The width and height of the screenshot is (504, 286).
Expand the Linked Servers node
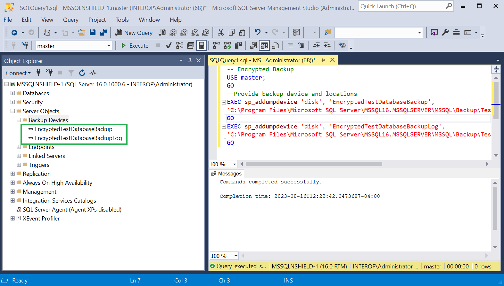point(19,156)
